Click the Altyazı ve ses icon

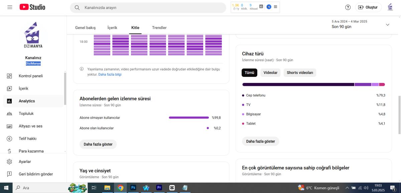pos(9,126)
